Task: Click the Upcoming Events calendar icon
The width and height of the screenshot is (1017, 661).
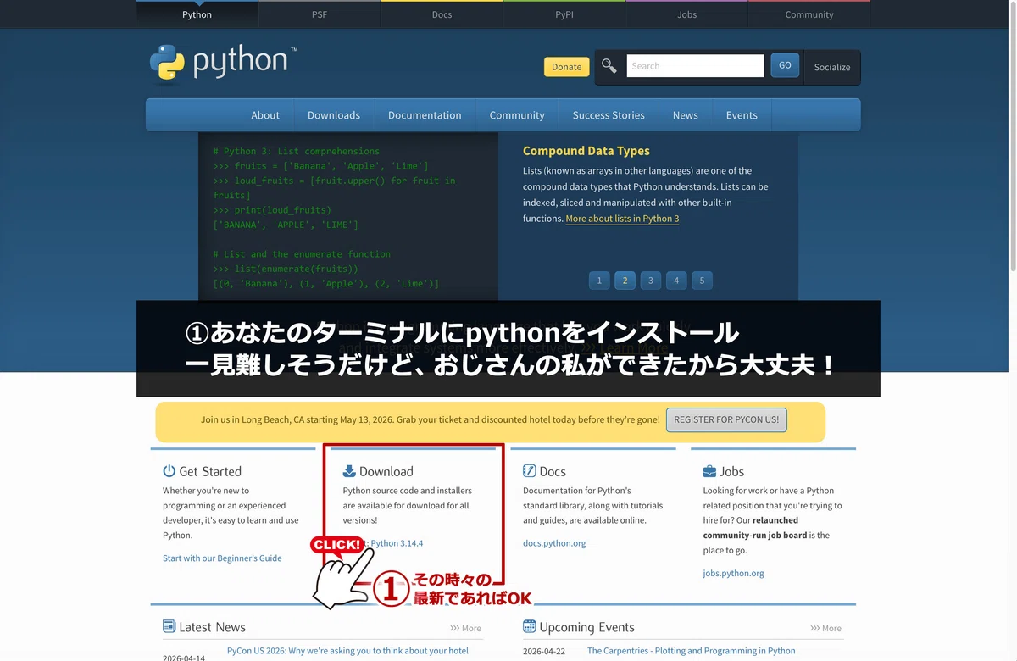Action: pos(529,627)
